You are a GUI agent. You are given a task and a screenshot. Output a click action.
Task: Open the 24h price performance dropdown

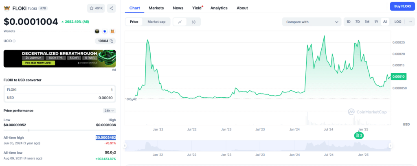[x=109, y=111]
